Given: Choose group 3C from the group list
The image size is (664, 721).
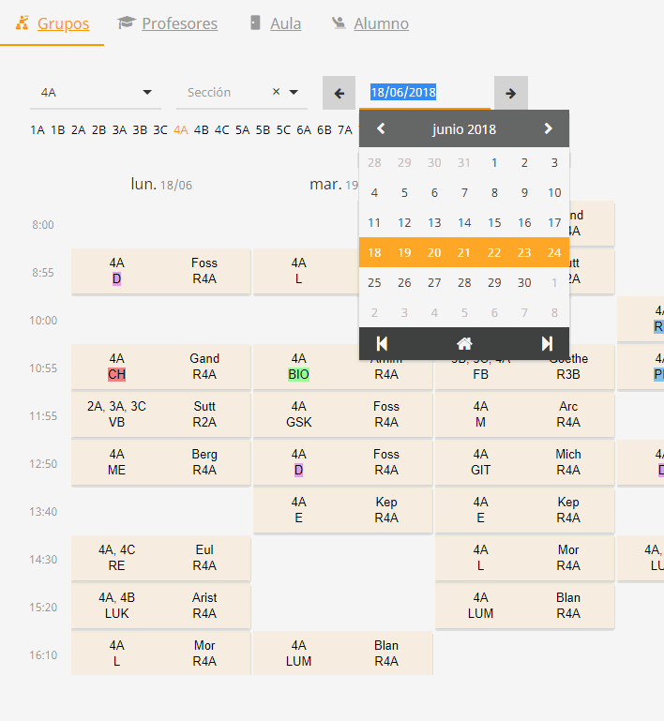Looking at the screenshot, I should point(160,130).
